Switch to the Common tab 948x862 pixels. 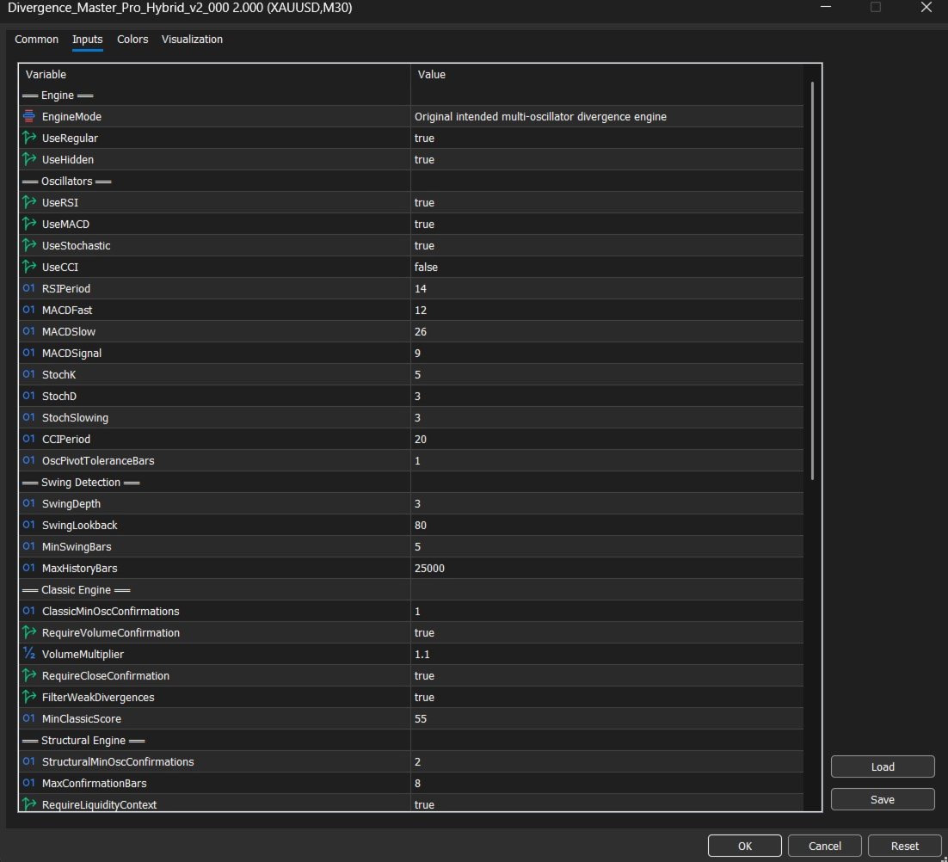(x=36, y=40)
